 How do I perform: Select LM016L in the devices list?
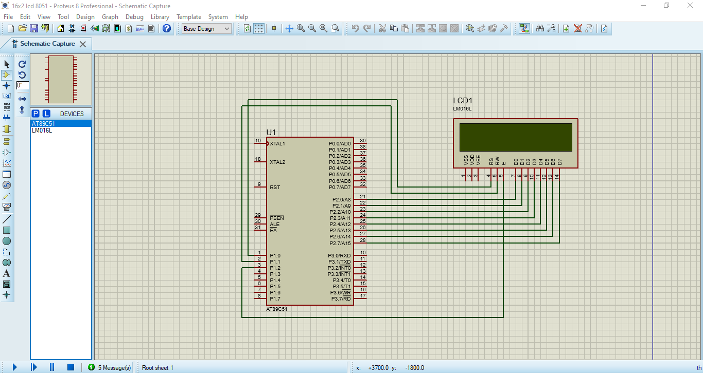click(x=41, y=130)
